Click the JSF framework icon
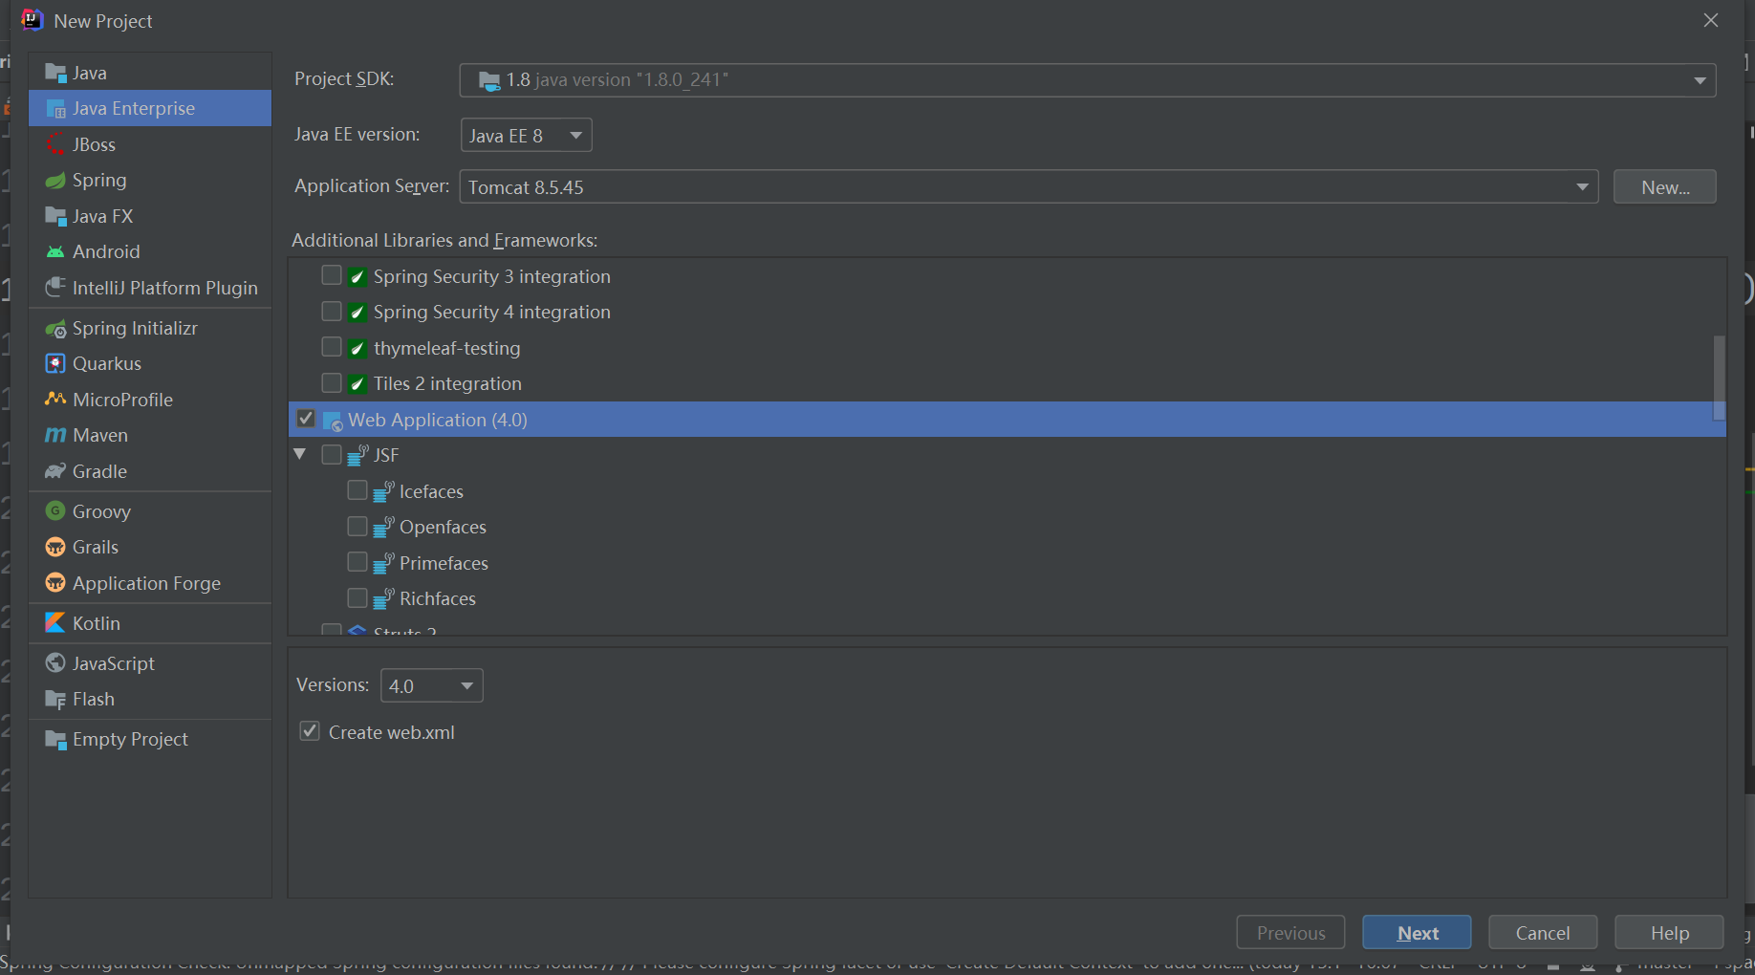 [357, 455]
